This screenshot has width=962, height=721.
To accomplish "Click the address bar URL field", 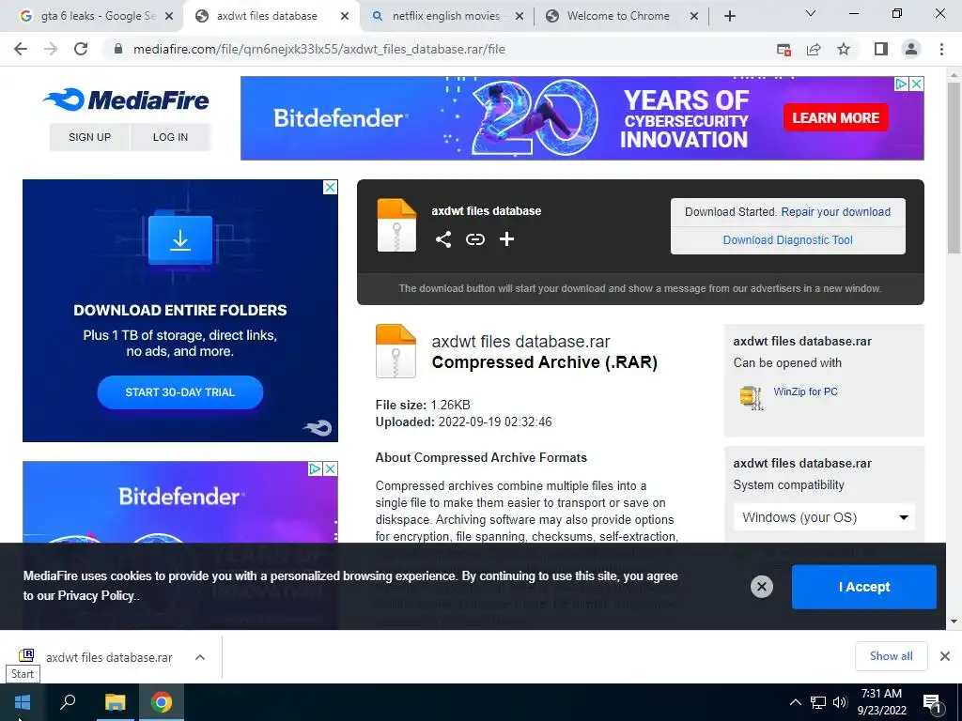I will 442,49.
